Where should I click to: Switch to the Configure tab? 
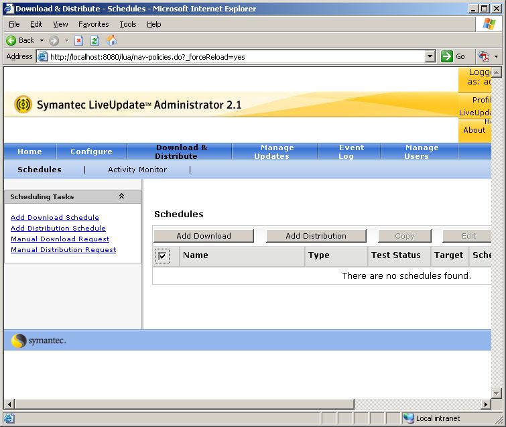pos(91,151)
